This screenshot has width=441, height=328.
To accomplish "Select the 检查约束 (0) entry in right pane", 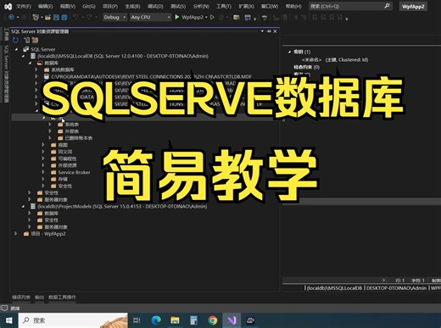I will tap(306, 67).
